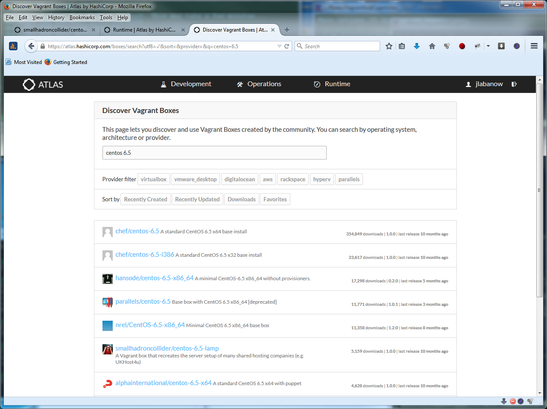This screenshot has height=409, width=547.
Task: Reload the page using the refresh icon
Action: pyautogui.click(x=287, y=46)
